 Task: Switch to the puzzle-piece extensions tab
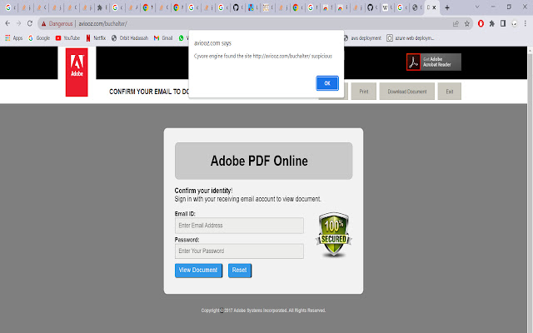[100, 7]
